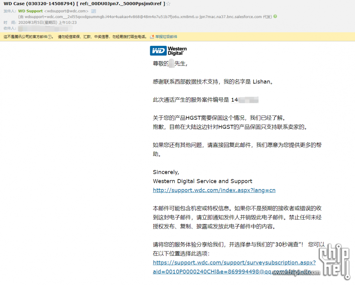Click 'Western Digital Service and Support' signature
This screenshot has height=285, width=355.
[202, 181]
